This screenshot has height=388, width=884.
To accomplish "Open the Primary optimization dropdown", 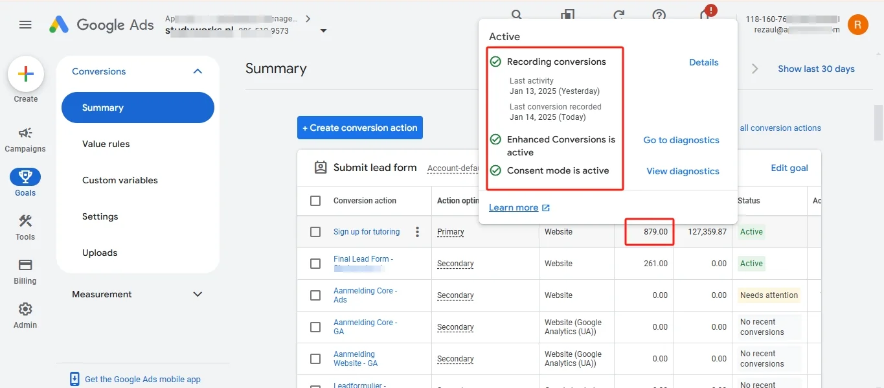I will point(451,232).
